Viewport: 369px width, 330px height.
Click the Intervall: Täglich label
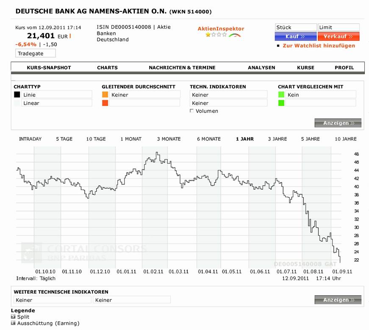coord(36,278)
